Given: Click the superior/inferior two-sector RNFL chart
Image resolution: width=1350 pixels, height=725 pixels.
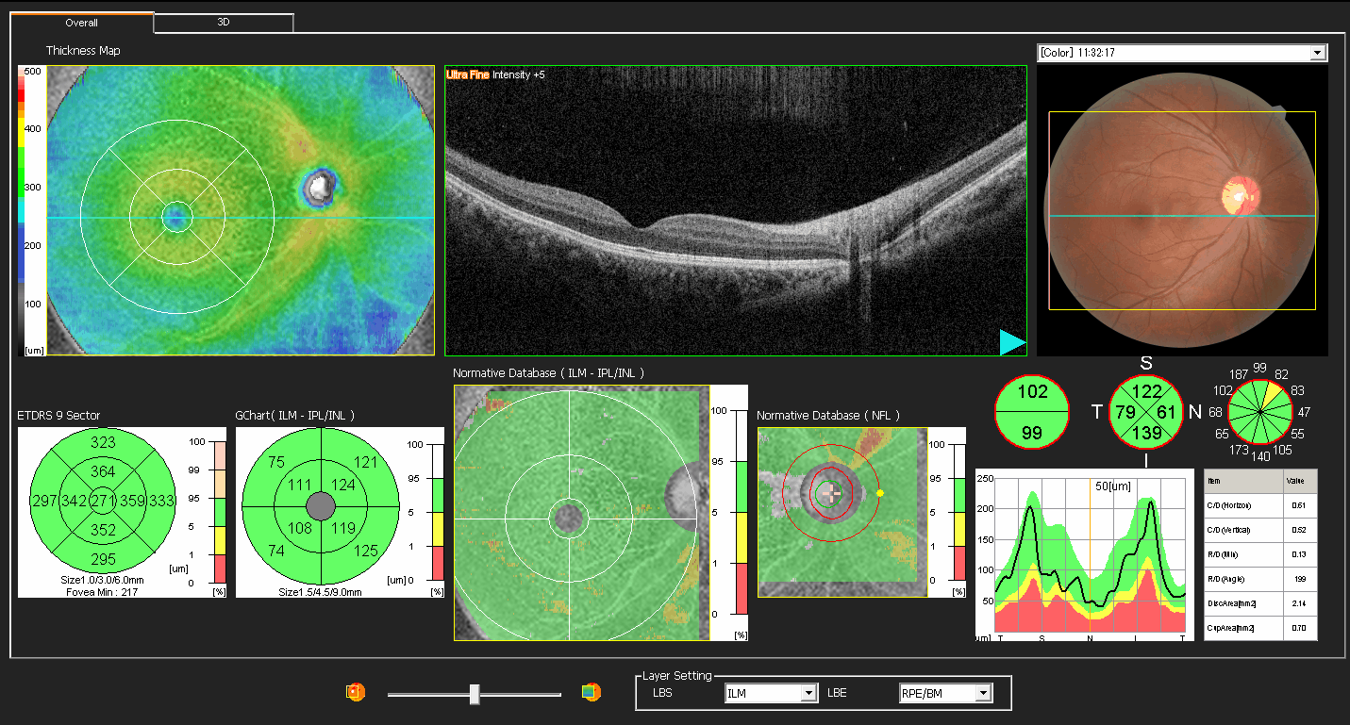Looking at the screenshot, I should [1033, 411].
